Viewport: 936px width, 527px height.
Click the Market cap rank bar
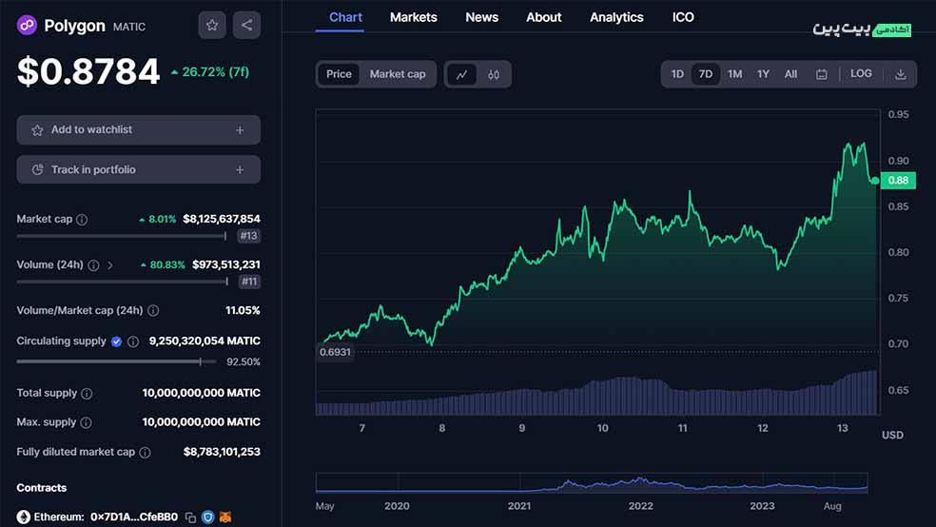[x=122, y=236]
